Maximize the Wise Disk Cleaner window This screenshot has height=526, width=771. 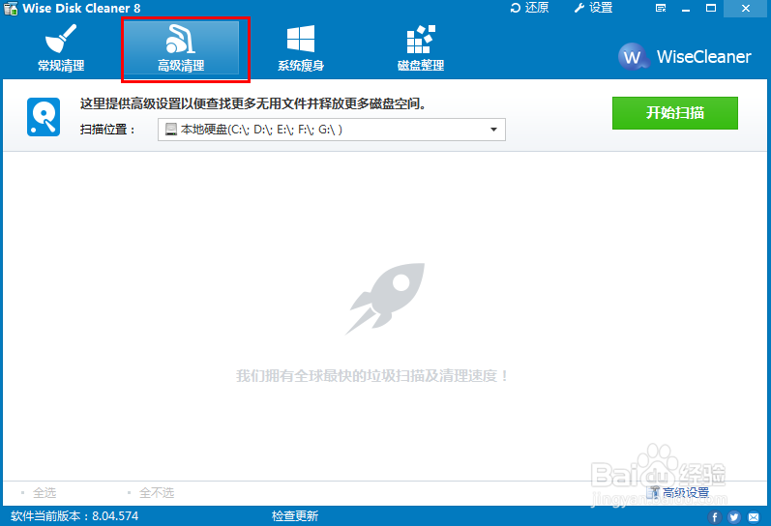pyautogui.click(x=711, y=9)
